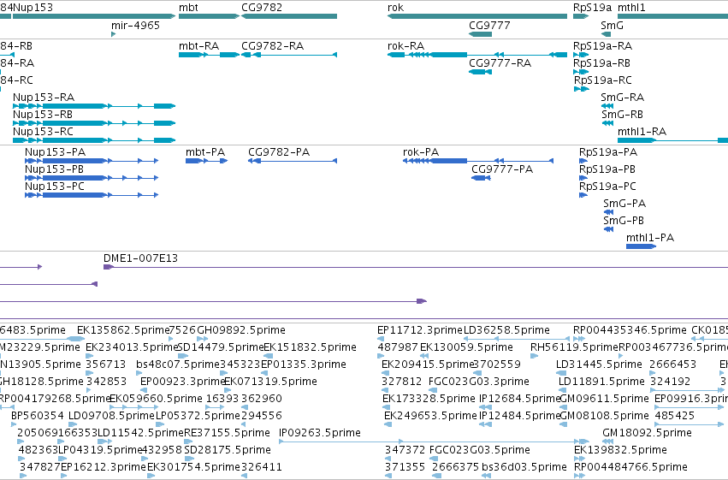This screenshot has width=728, height=480.
Task: Click the EK130059.5prime EST label
Action: tap(466, 347)
